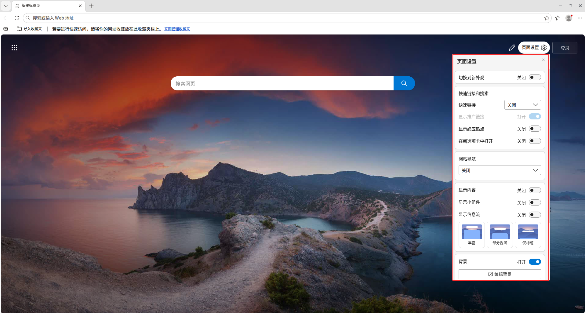Close the 新建标签页 tab

80,6
